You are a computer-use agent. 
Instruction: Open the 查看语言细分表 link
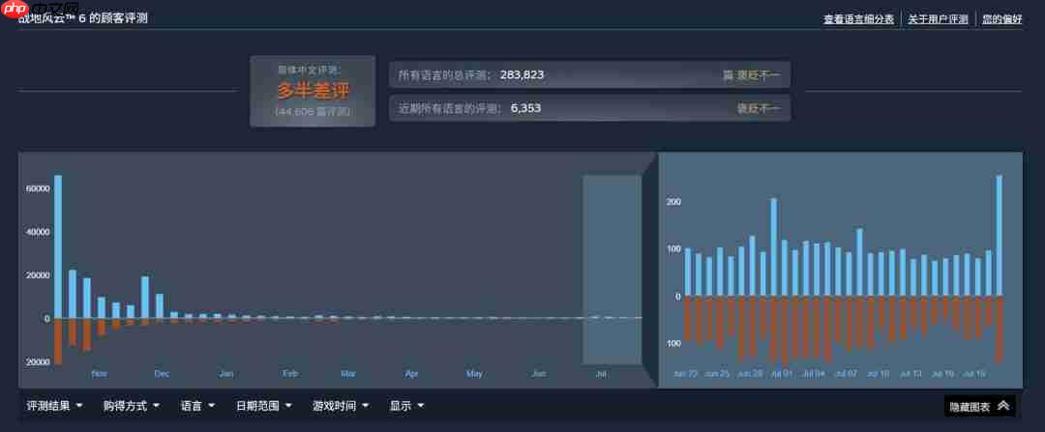858,20
